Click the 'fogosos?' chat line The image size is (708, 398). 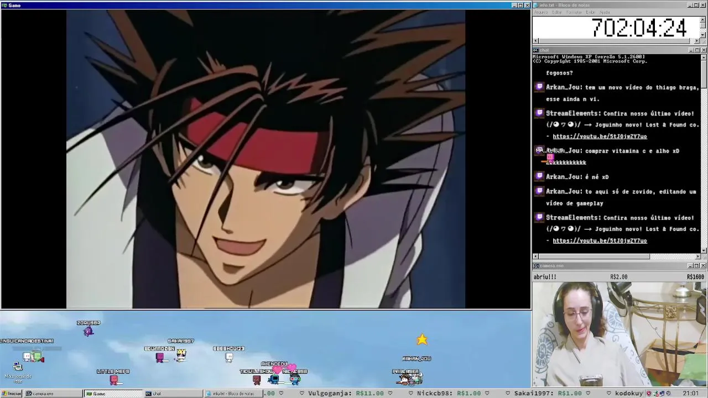click(559, 73)
